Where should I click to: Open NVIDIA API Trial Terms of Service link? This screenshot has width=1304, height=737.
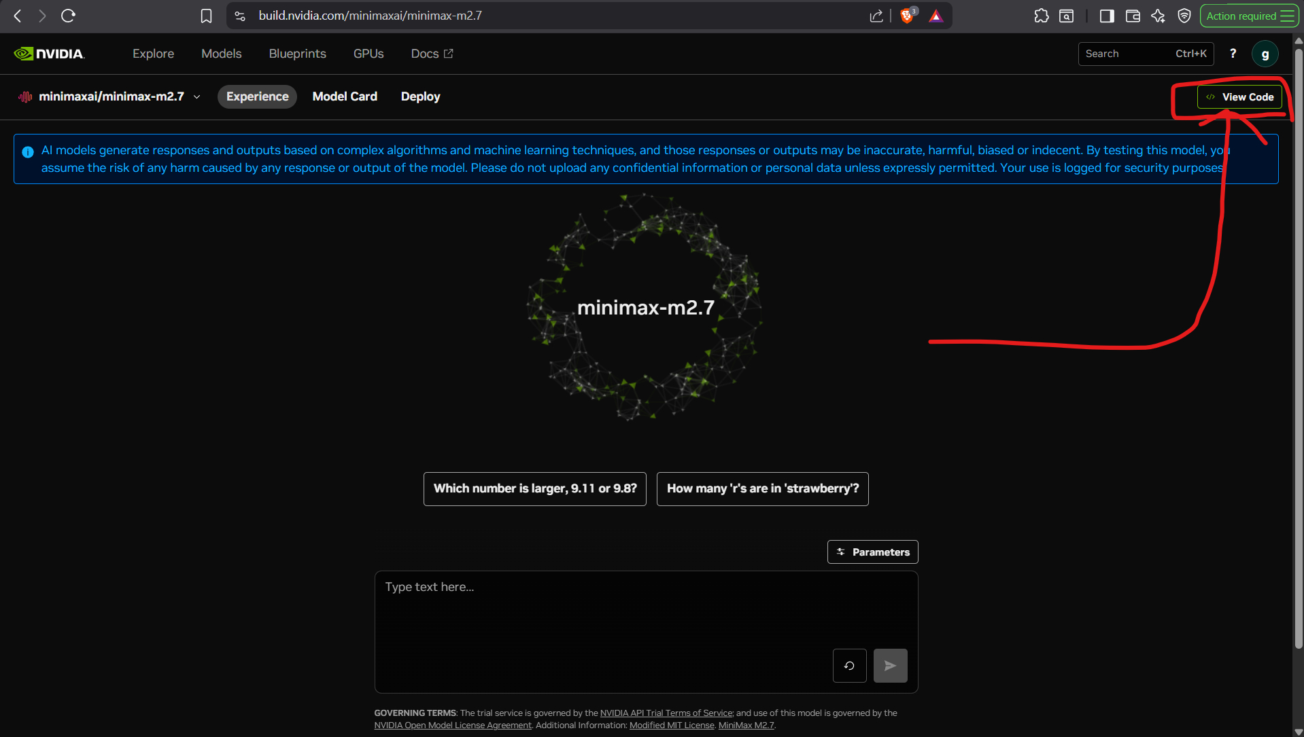[x=666, y=713]
